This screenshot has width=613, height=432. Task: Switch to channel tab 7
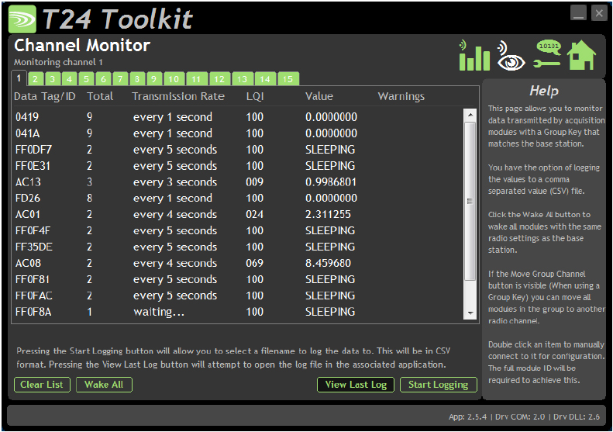[x=120, y=79]
